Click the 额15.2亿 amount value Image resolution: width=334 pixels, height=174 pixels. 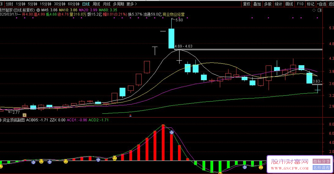click(95, 14)
